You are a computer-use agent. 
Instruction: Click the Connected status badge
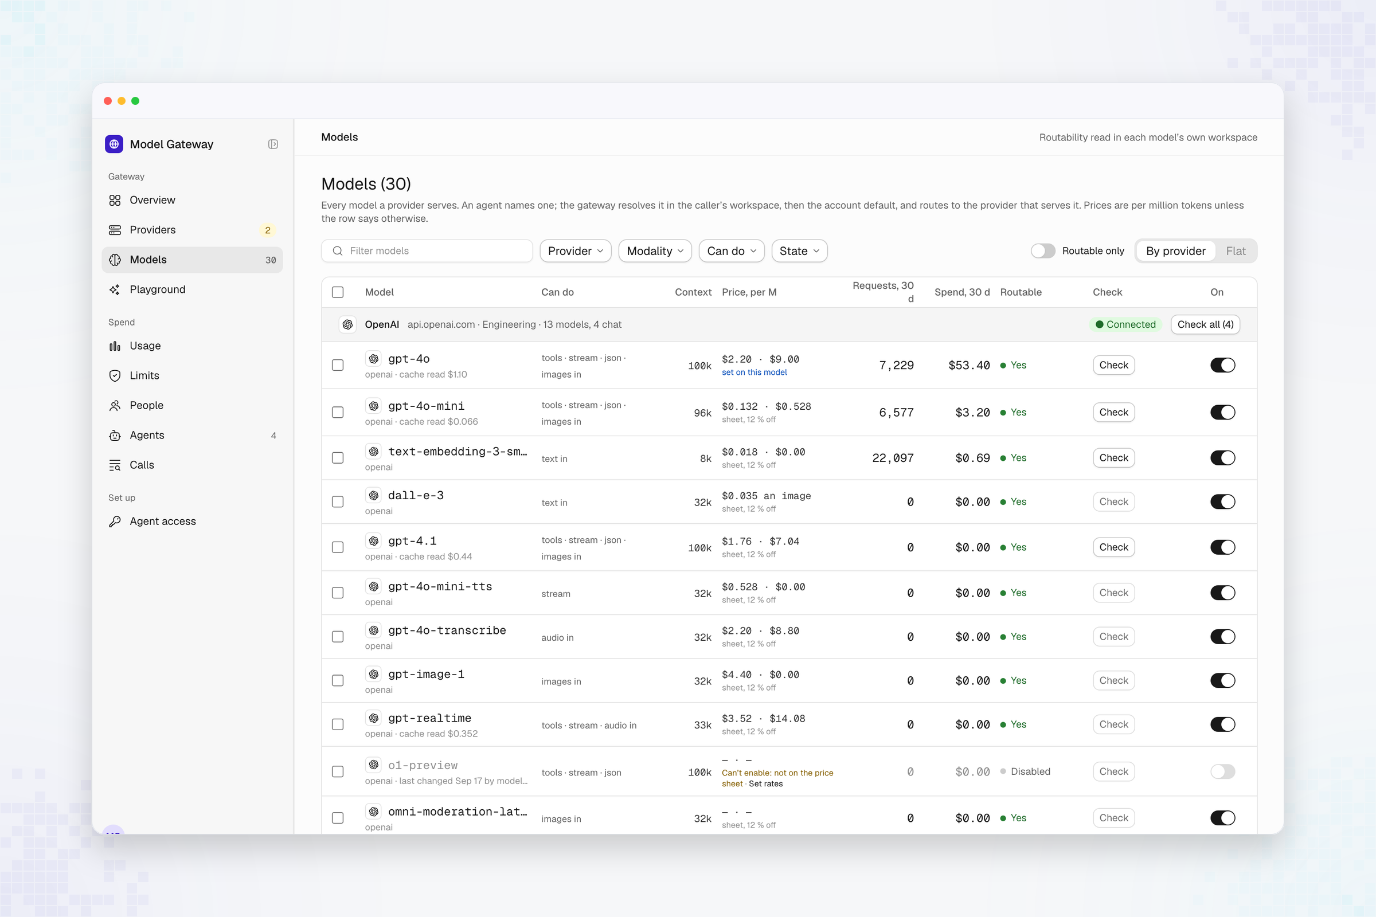point(1125,324)
